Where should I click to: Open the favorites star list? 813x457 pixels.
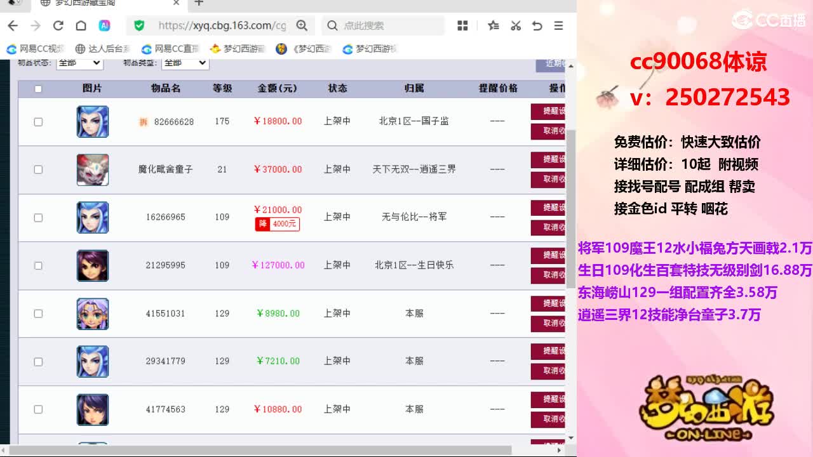point(494,25)
